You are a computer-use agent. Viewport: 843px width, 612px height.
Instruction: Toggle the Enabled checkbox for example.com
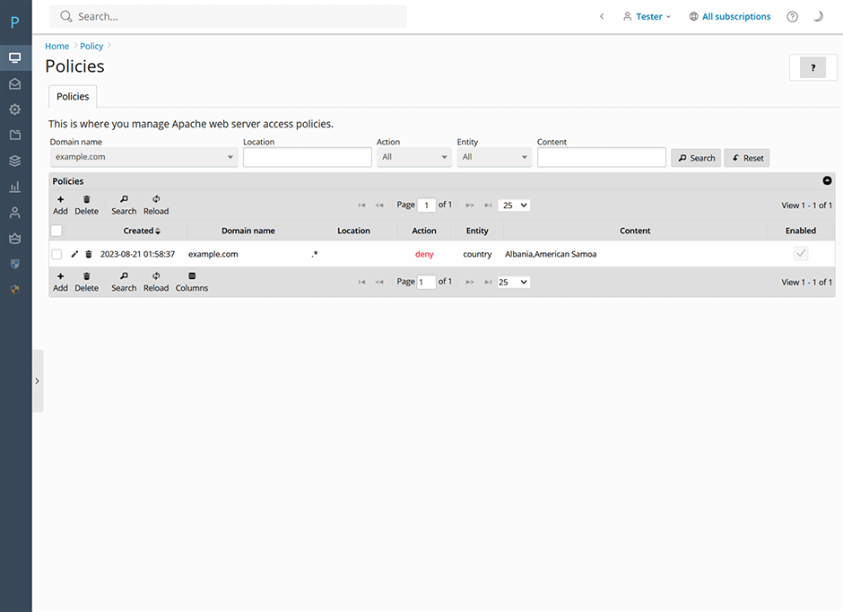tap(801, 254)
